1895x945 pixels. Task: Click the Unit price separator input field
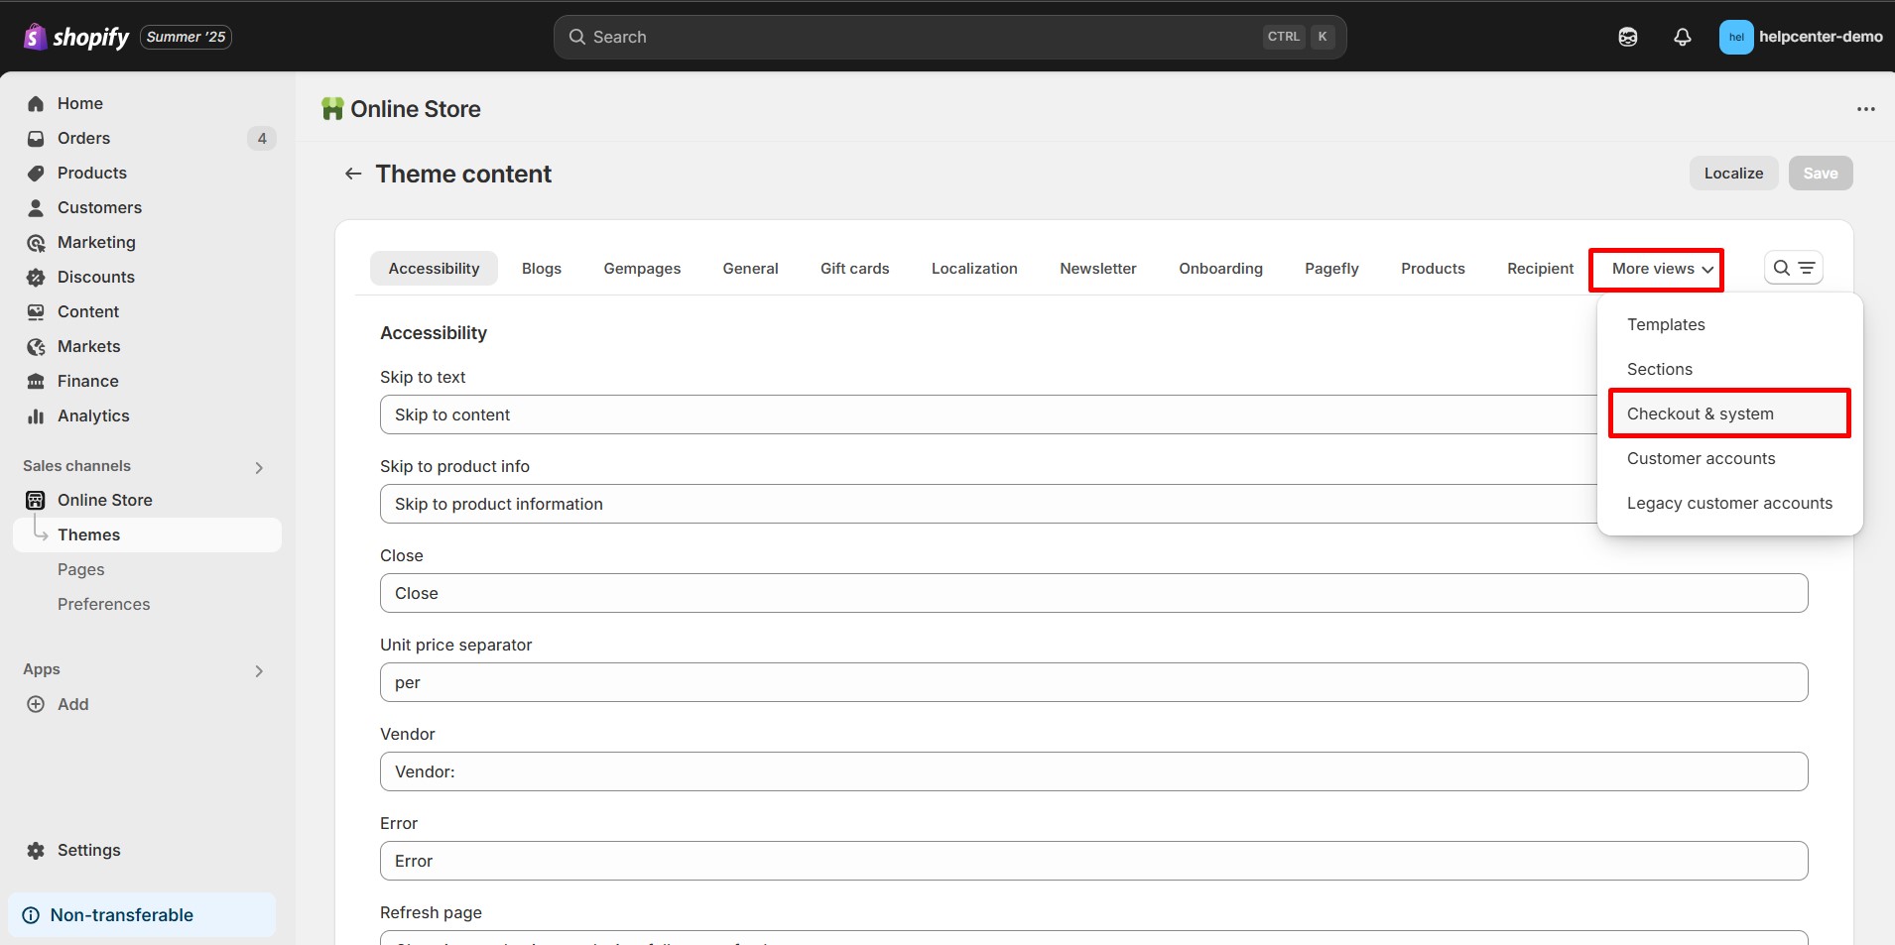coord(1092,682)
